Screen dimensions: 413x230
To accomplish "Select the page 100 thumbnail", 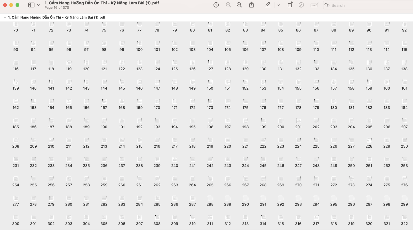I will (139, 43).
